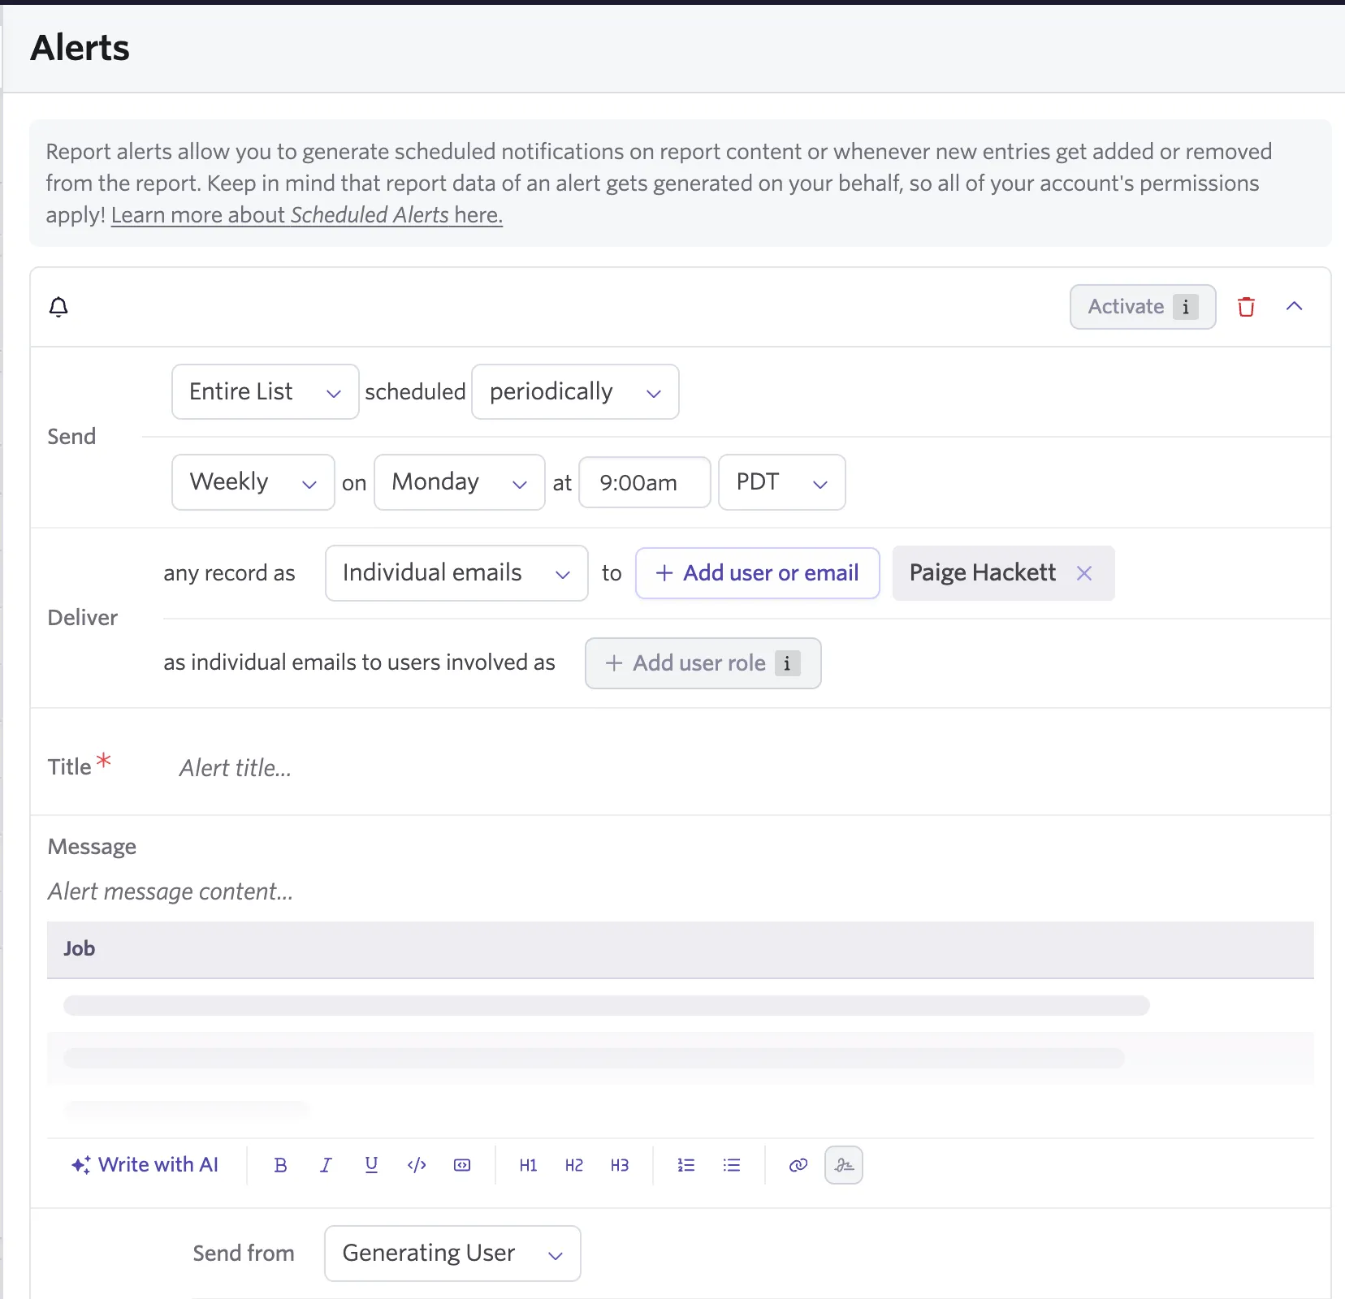Screen dimensions: 1345x1299
Task: Click the bell icon in the alert header
Action: point(58,307)
